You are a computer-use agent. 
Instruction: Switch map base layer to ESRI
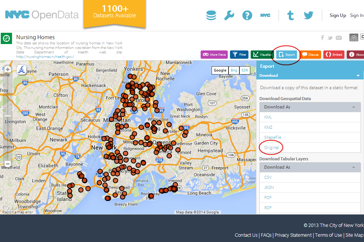245,70
